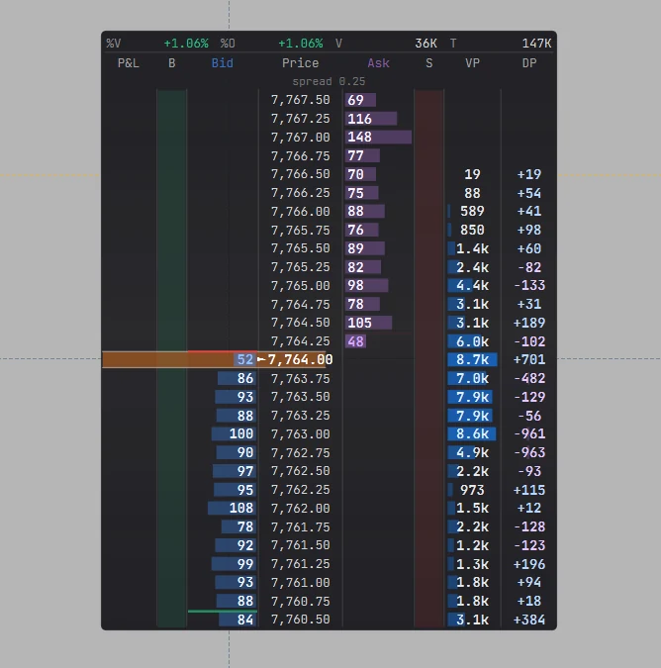Select price level 7,764.75
Image resolution: width=661 pixels, height=668 pixels.
tap(300, 304)
